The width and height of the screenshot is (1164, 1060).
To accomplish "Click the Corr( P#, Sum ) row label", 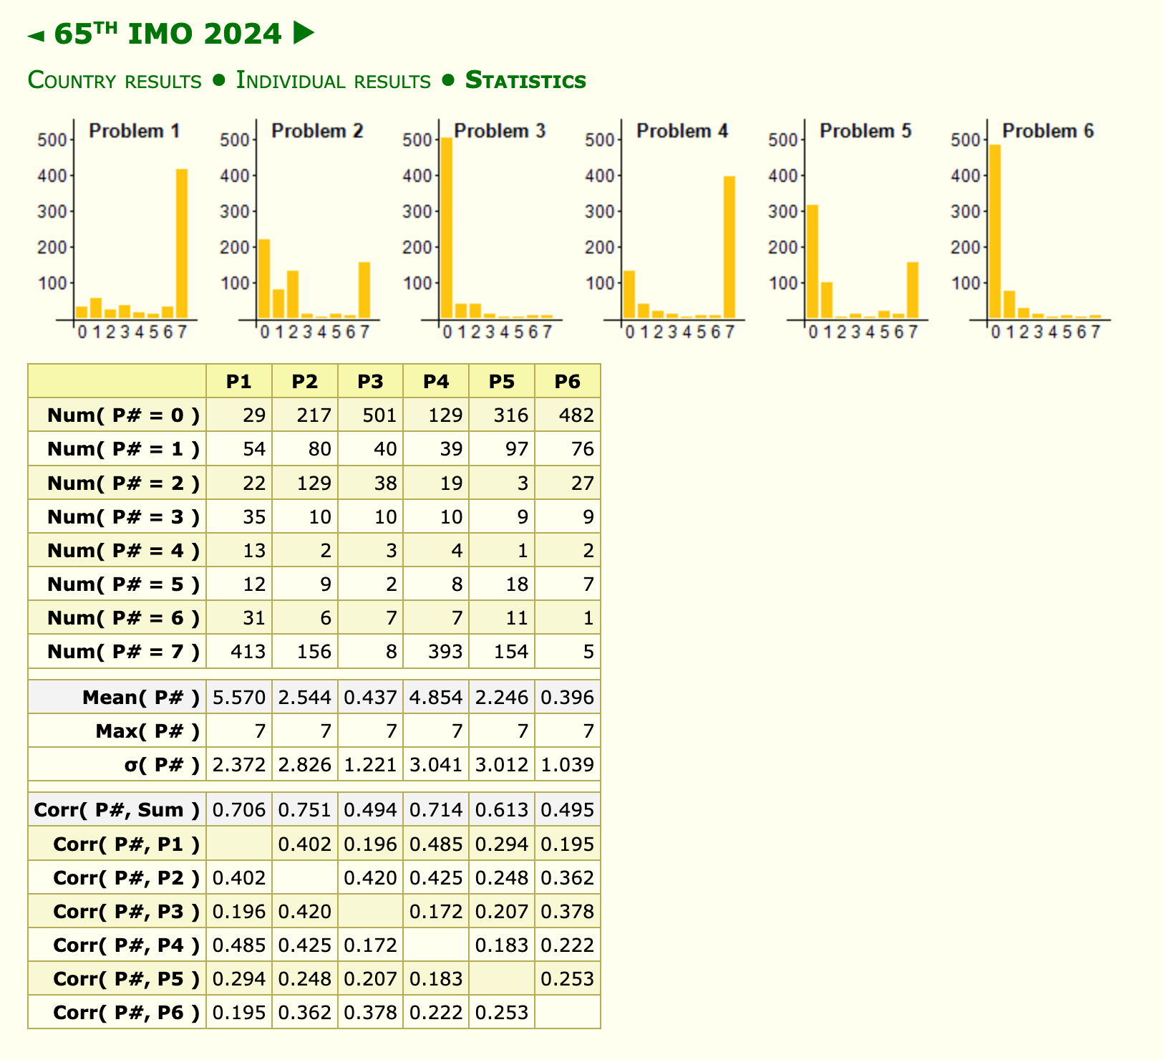I will click(x=117, y=810).
